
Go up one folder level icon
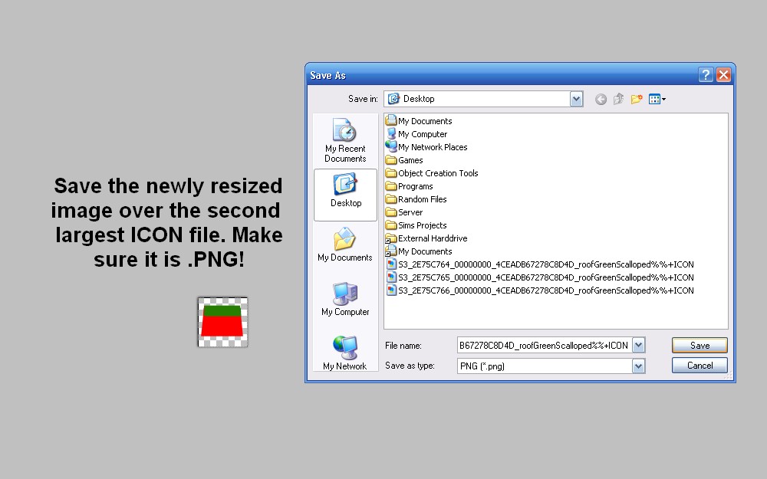(x=618, y=99)
